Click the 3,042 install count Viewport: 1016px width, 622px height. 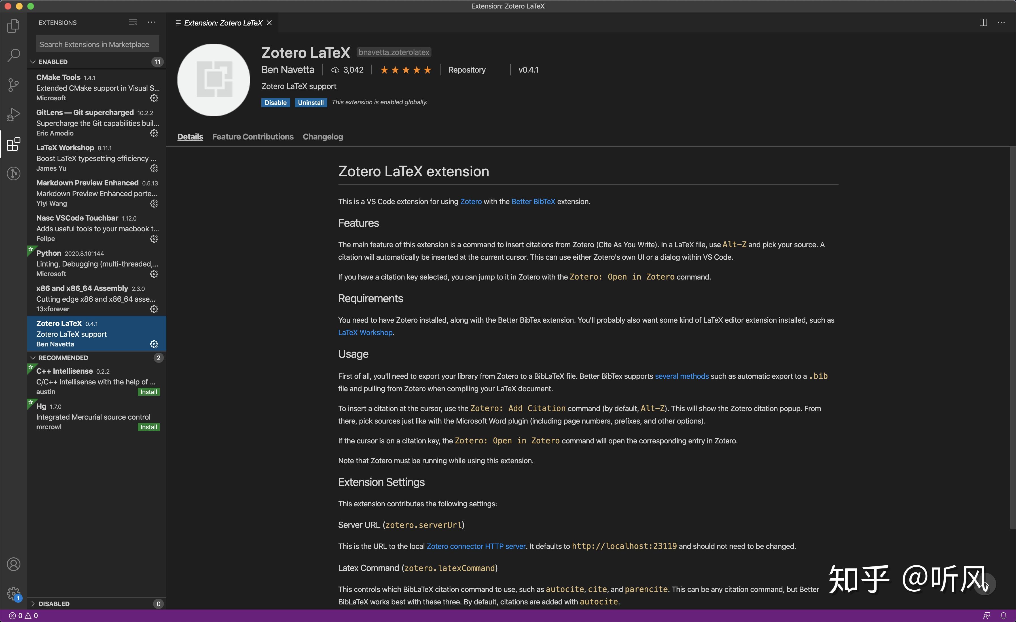tap(347, 70)
